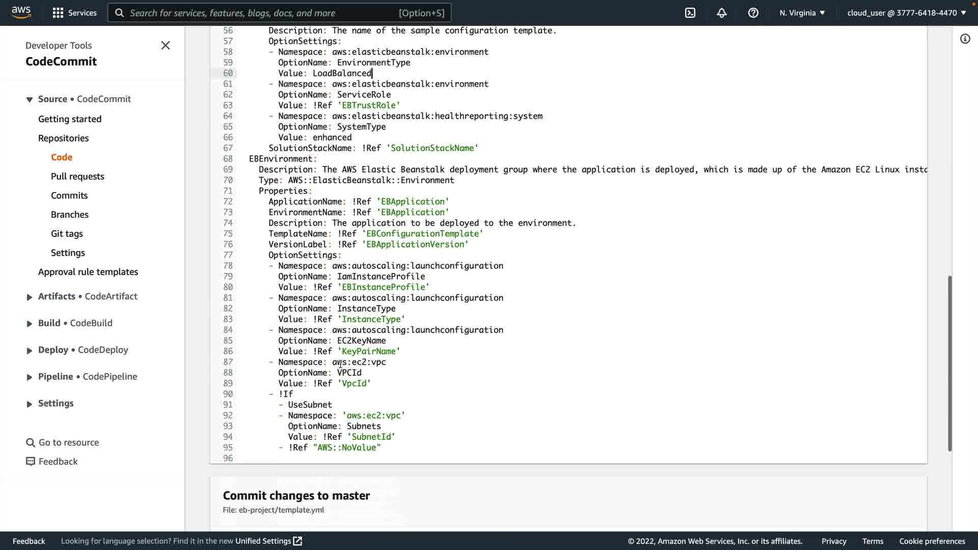
Task: Open the N. Virginia region dropdown
Action: click(802, 13)
